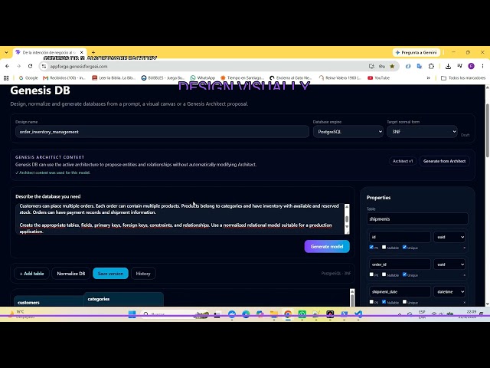Toggle PK checkbox for id column

[x=371, y=247]
